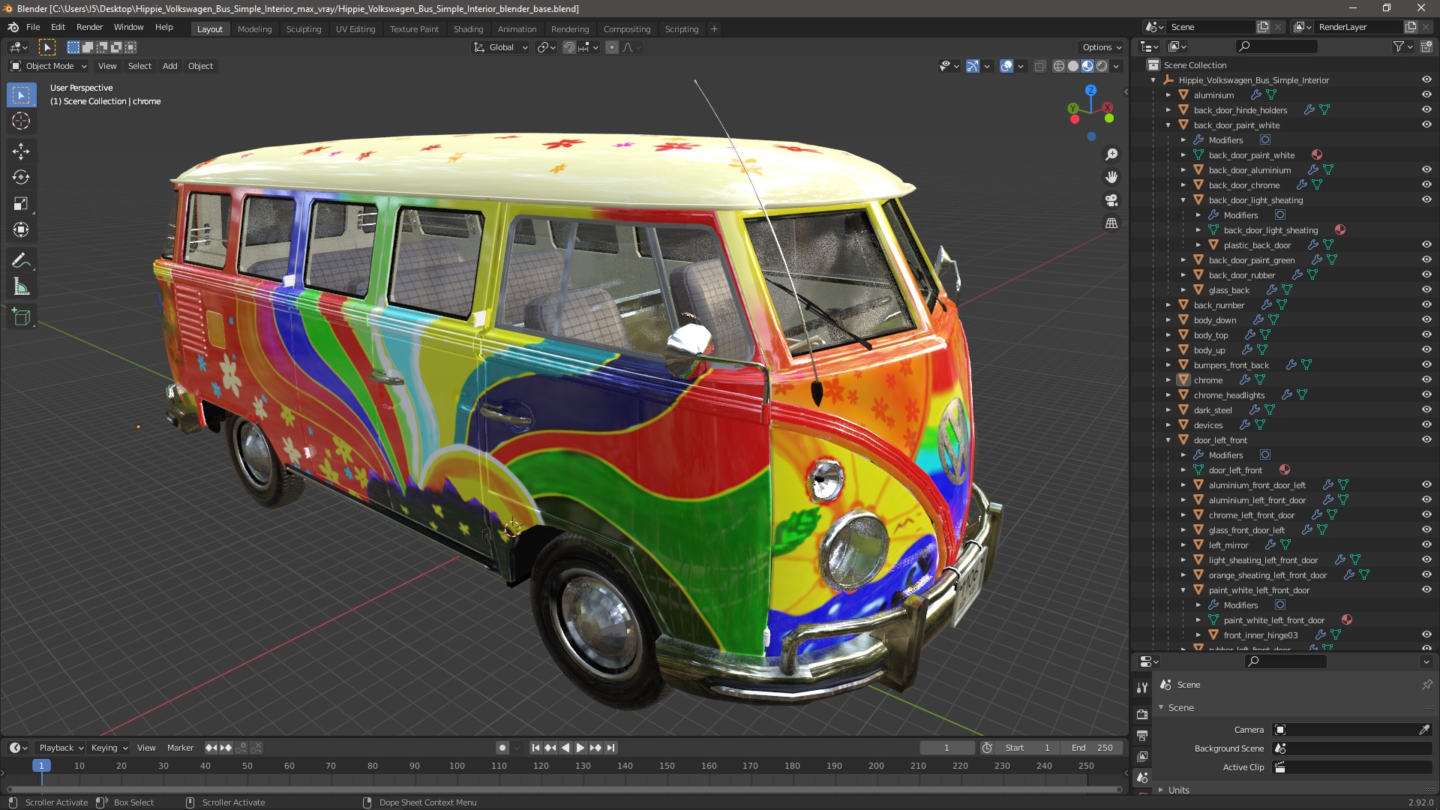Image resolution: width=1440 pixels, height=810 pixels.
Task: Open the Render menu
Action: pyautogui.click(x=89, y=27)
